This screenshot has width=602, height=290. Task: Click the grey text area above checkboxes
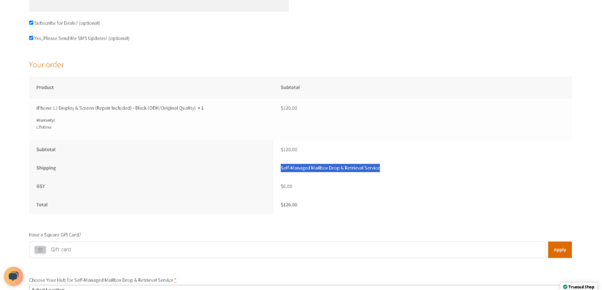(x=159, y=6)
